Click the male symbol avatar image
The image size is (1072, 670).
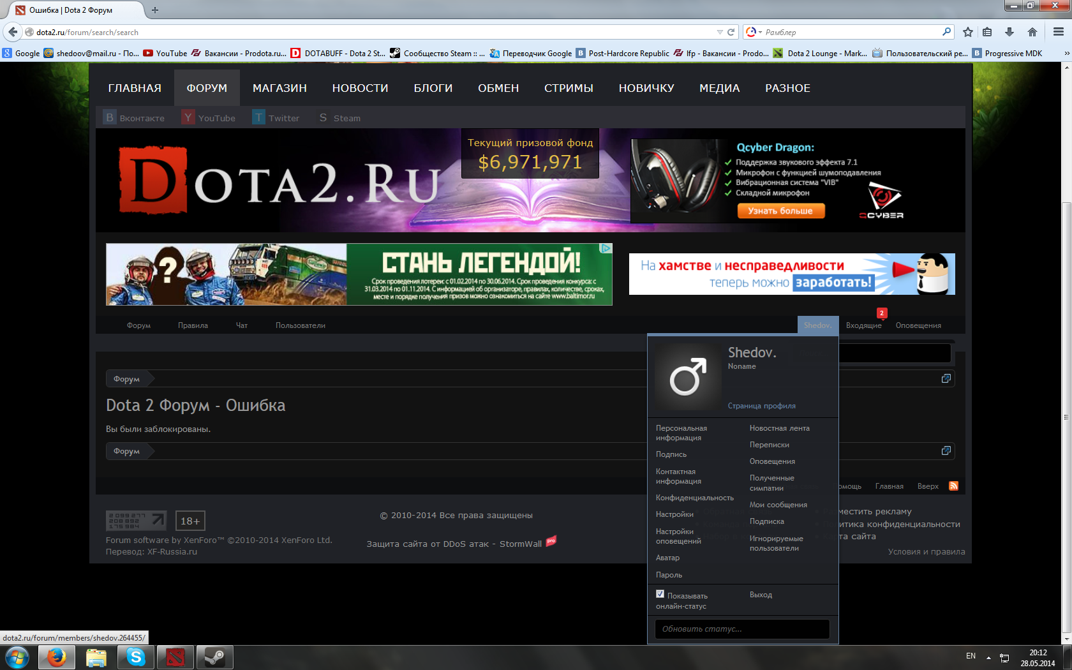688,376
